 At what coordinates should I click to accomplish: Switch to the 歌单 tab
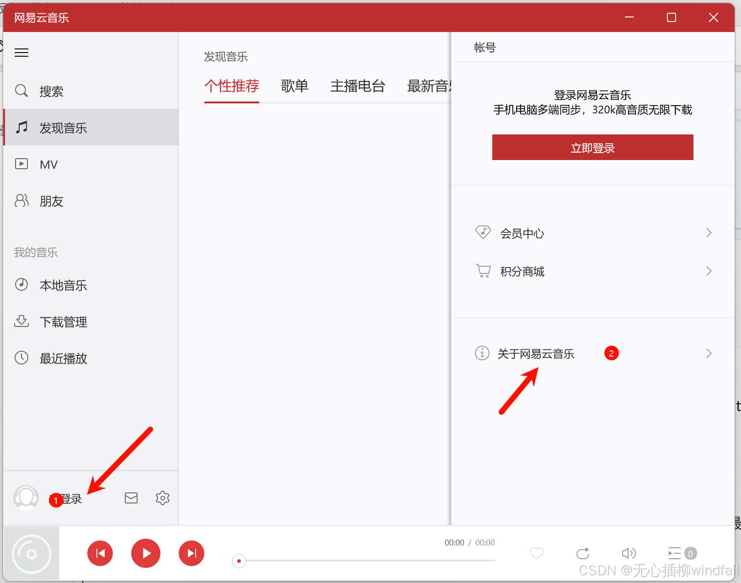[x=295, y=86]
